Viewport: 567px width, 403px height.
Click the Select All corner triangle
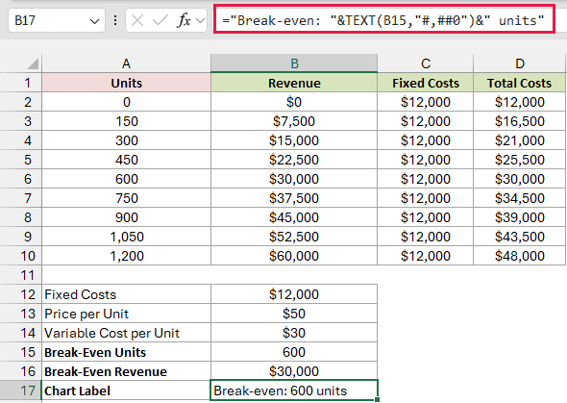33,63
